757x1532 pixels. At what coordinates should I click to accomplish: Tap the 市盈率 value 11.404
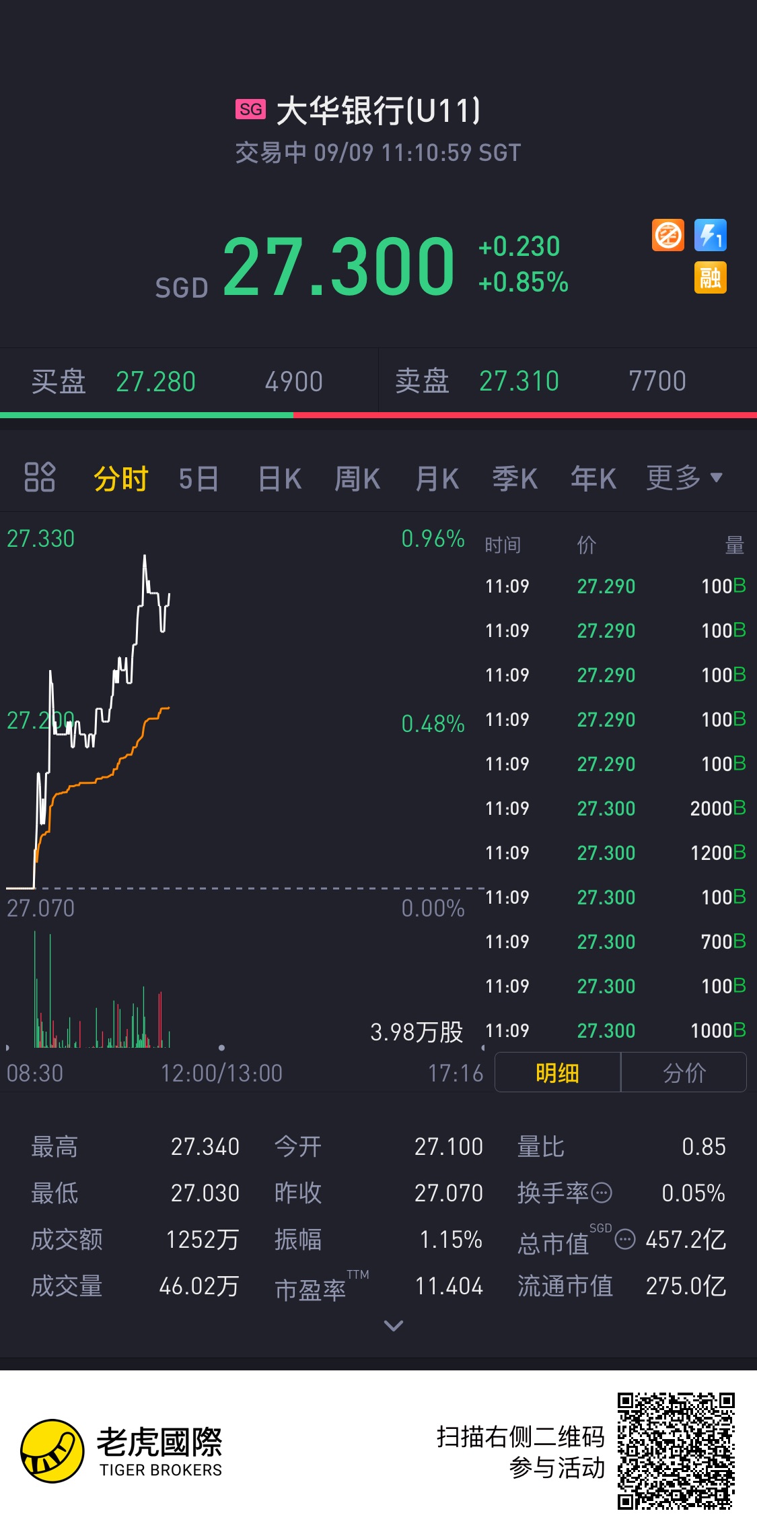pyautogui.click(x=449, y=1287)
